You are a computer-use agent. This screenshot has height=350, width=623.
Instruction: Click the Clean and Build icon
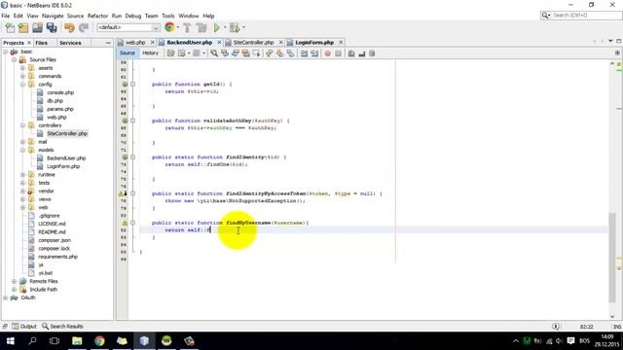202,28
